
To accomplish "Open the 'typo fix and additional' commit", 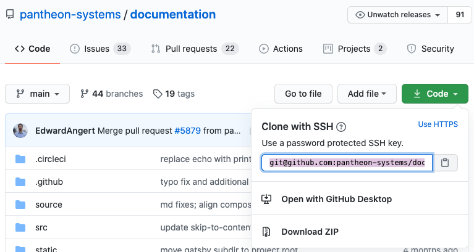I will pyautogui.click(x=205, y=182).
